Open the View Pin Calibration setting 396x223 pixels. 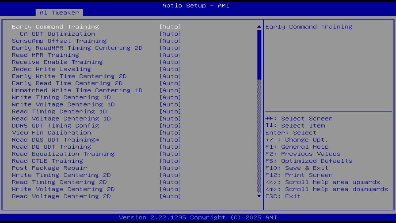point(170,133)
